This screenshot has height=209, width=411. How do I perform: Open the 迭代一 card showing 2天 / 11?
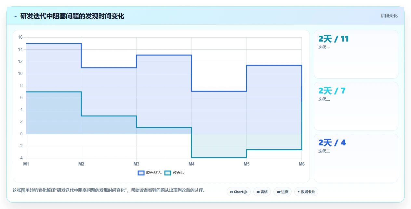[356, 54]
